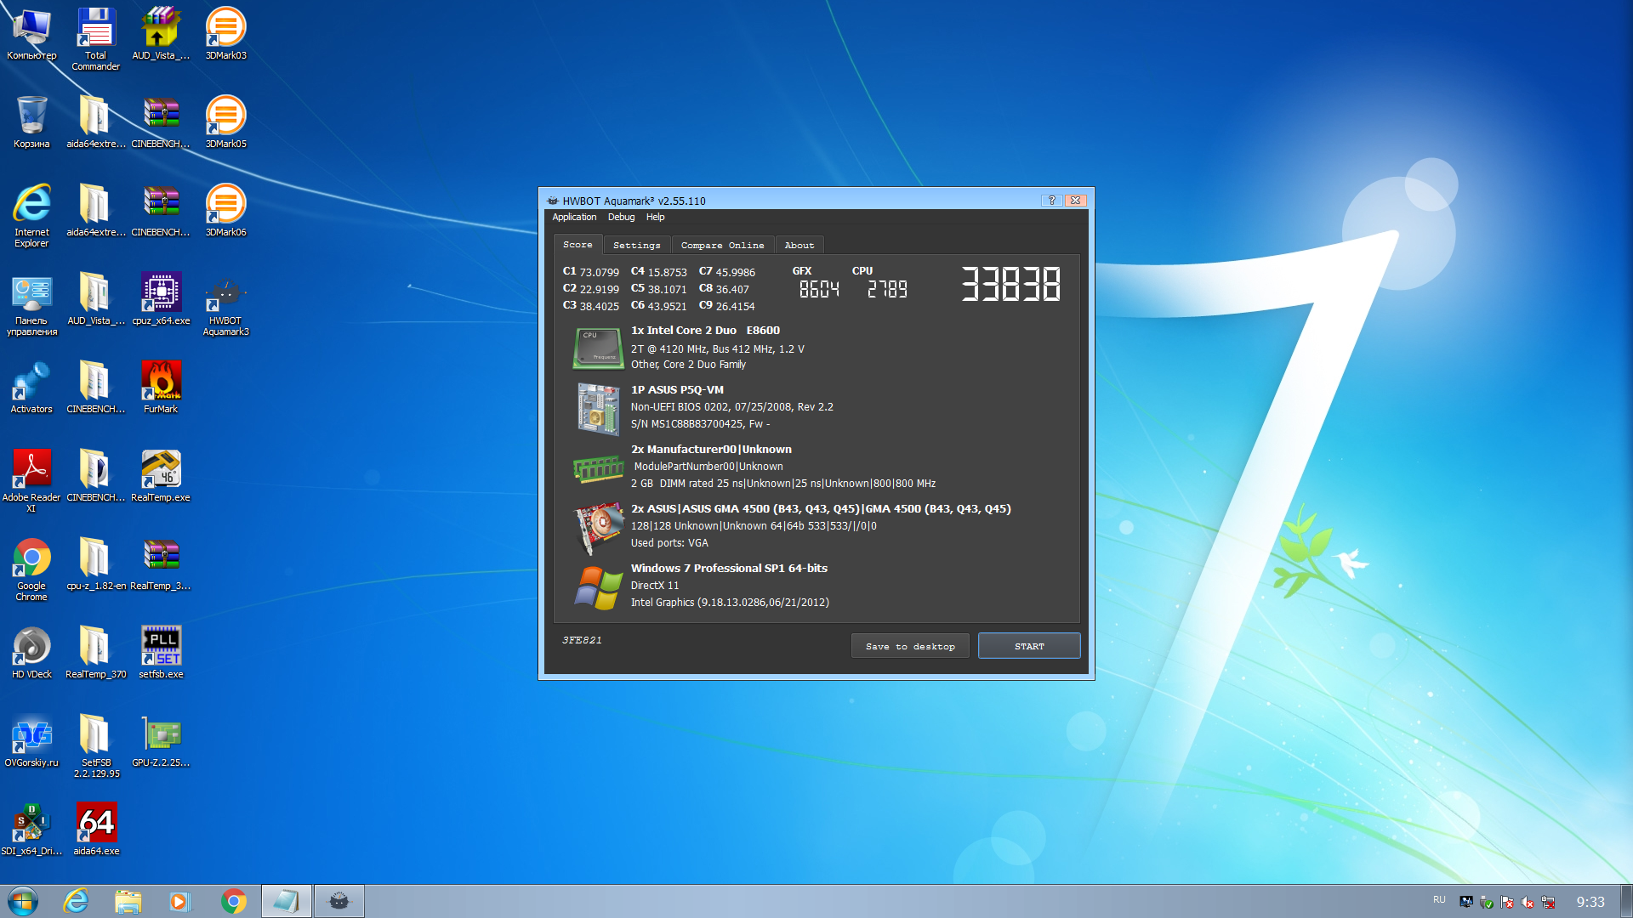Launch Internet Explorer from taskbar
The width and height of the screenshot is (1633, 918).
(76, 901)
